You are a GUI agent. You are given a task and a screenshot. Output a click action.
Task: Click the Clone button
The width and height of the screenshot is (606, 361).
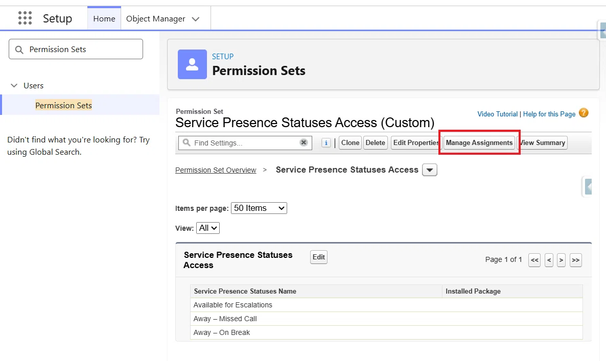[350, 142]
